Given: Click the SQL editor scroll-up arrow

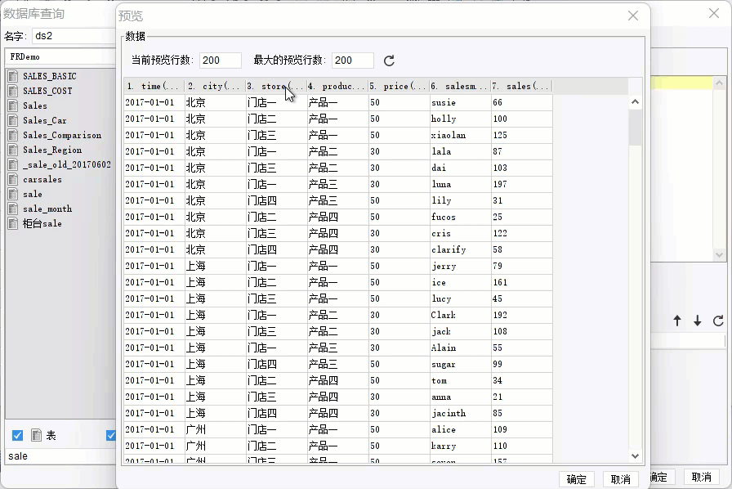Looking at the screenshot, I should tap(719, 83).
